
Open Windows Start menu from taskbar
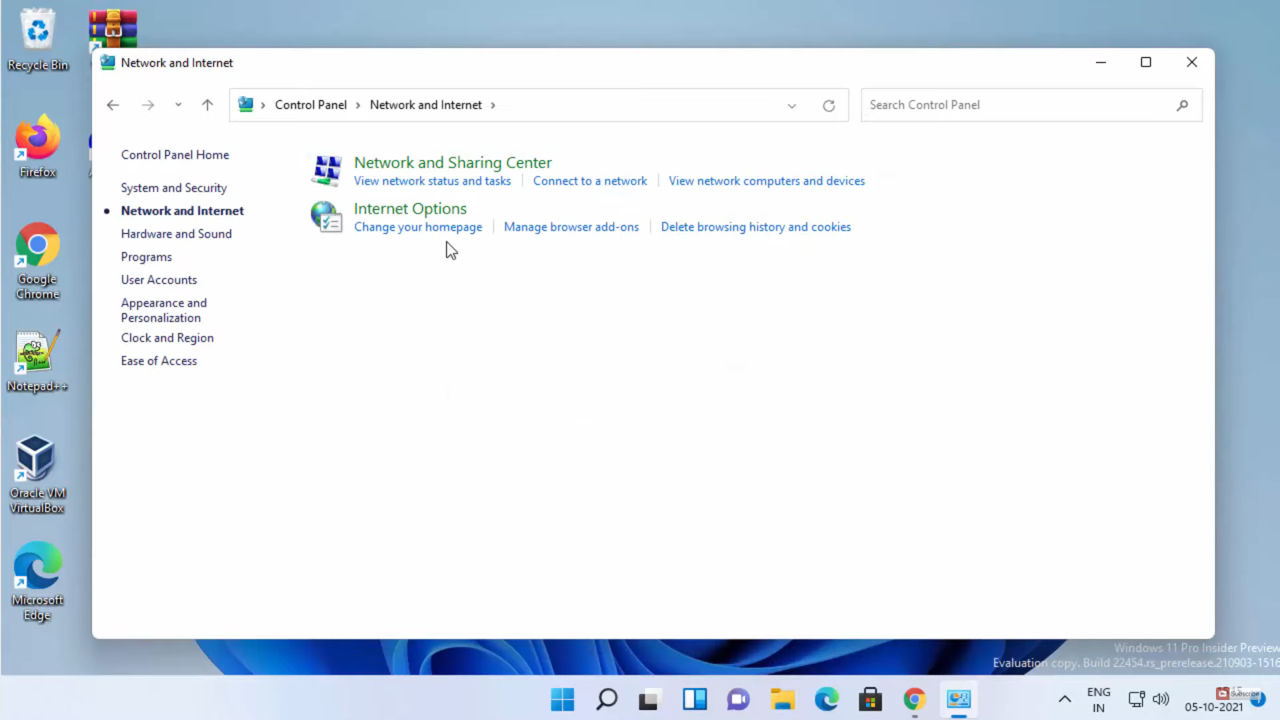562,699
